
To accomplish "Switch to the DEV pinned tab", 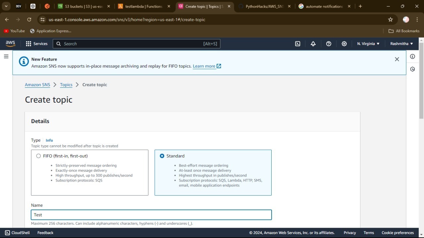I will [x=19, y=6].
